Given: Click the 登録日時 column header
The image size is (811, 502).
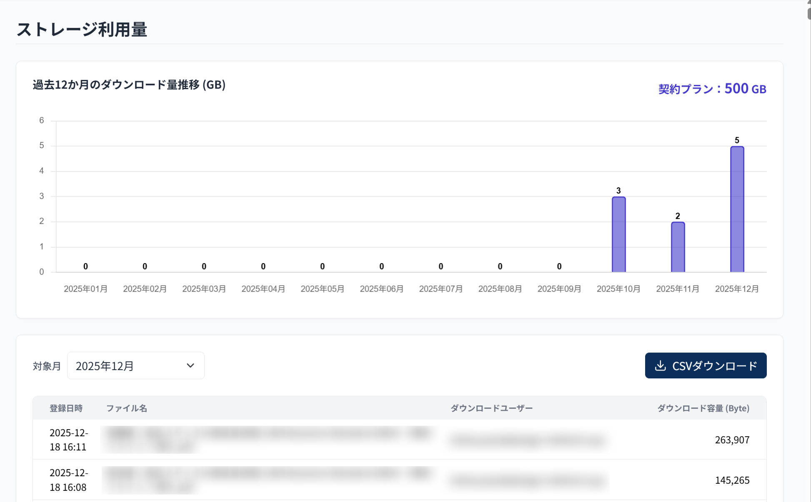Looking at the screenshot, I should click(66, 408).
